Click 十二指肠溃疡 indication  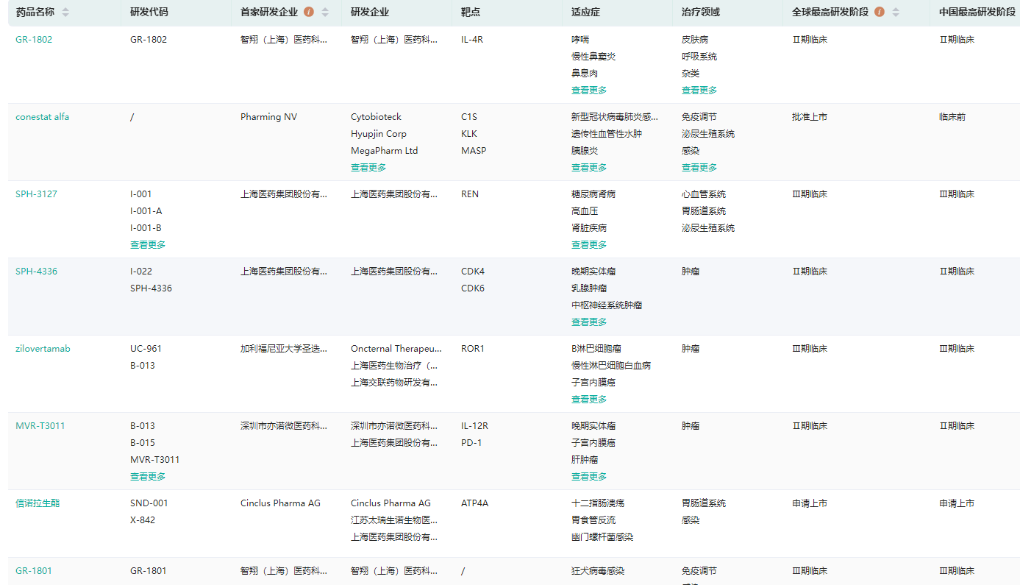click(598, 503)
